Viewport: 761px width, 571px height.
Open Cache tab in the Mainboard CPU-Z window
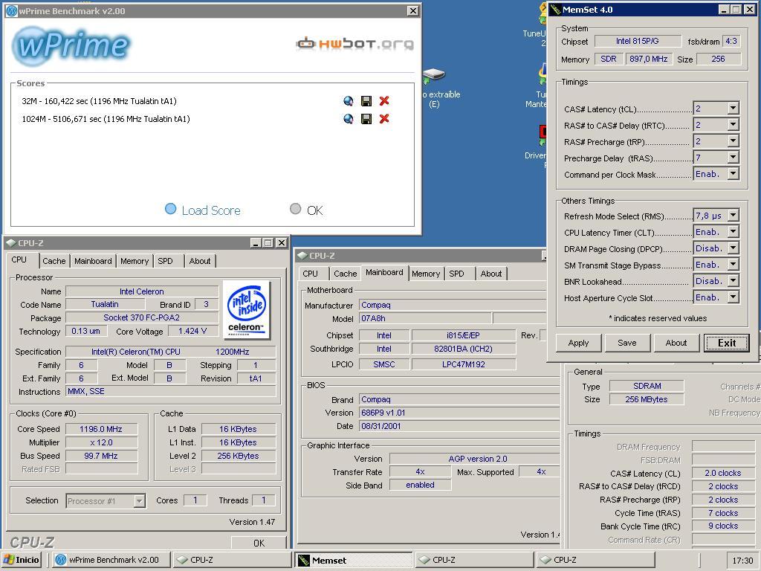coord(346,274)
